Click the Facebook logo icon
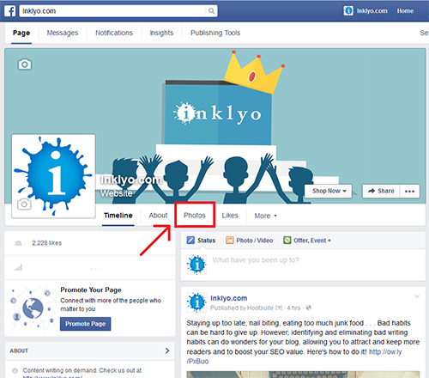Viewport: 429px width, 378px height. (10, 11)
